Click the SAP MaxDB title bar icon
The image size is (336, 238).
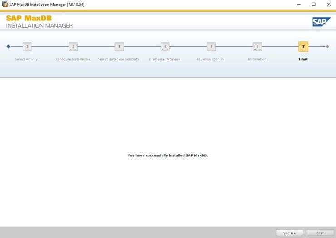point(5,4)
